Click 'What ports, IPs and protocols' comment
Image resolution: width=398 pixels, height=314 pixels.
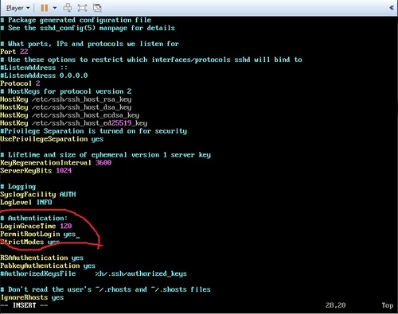[x=90, y=44]
